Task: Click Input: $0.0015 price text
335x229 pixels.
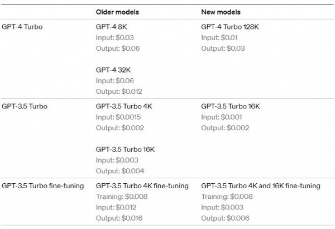Action: pyautogui.click(x=118, y=117)
